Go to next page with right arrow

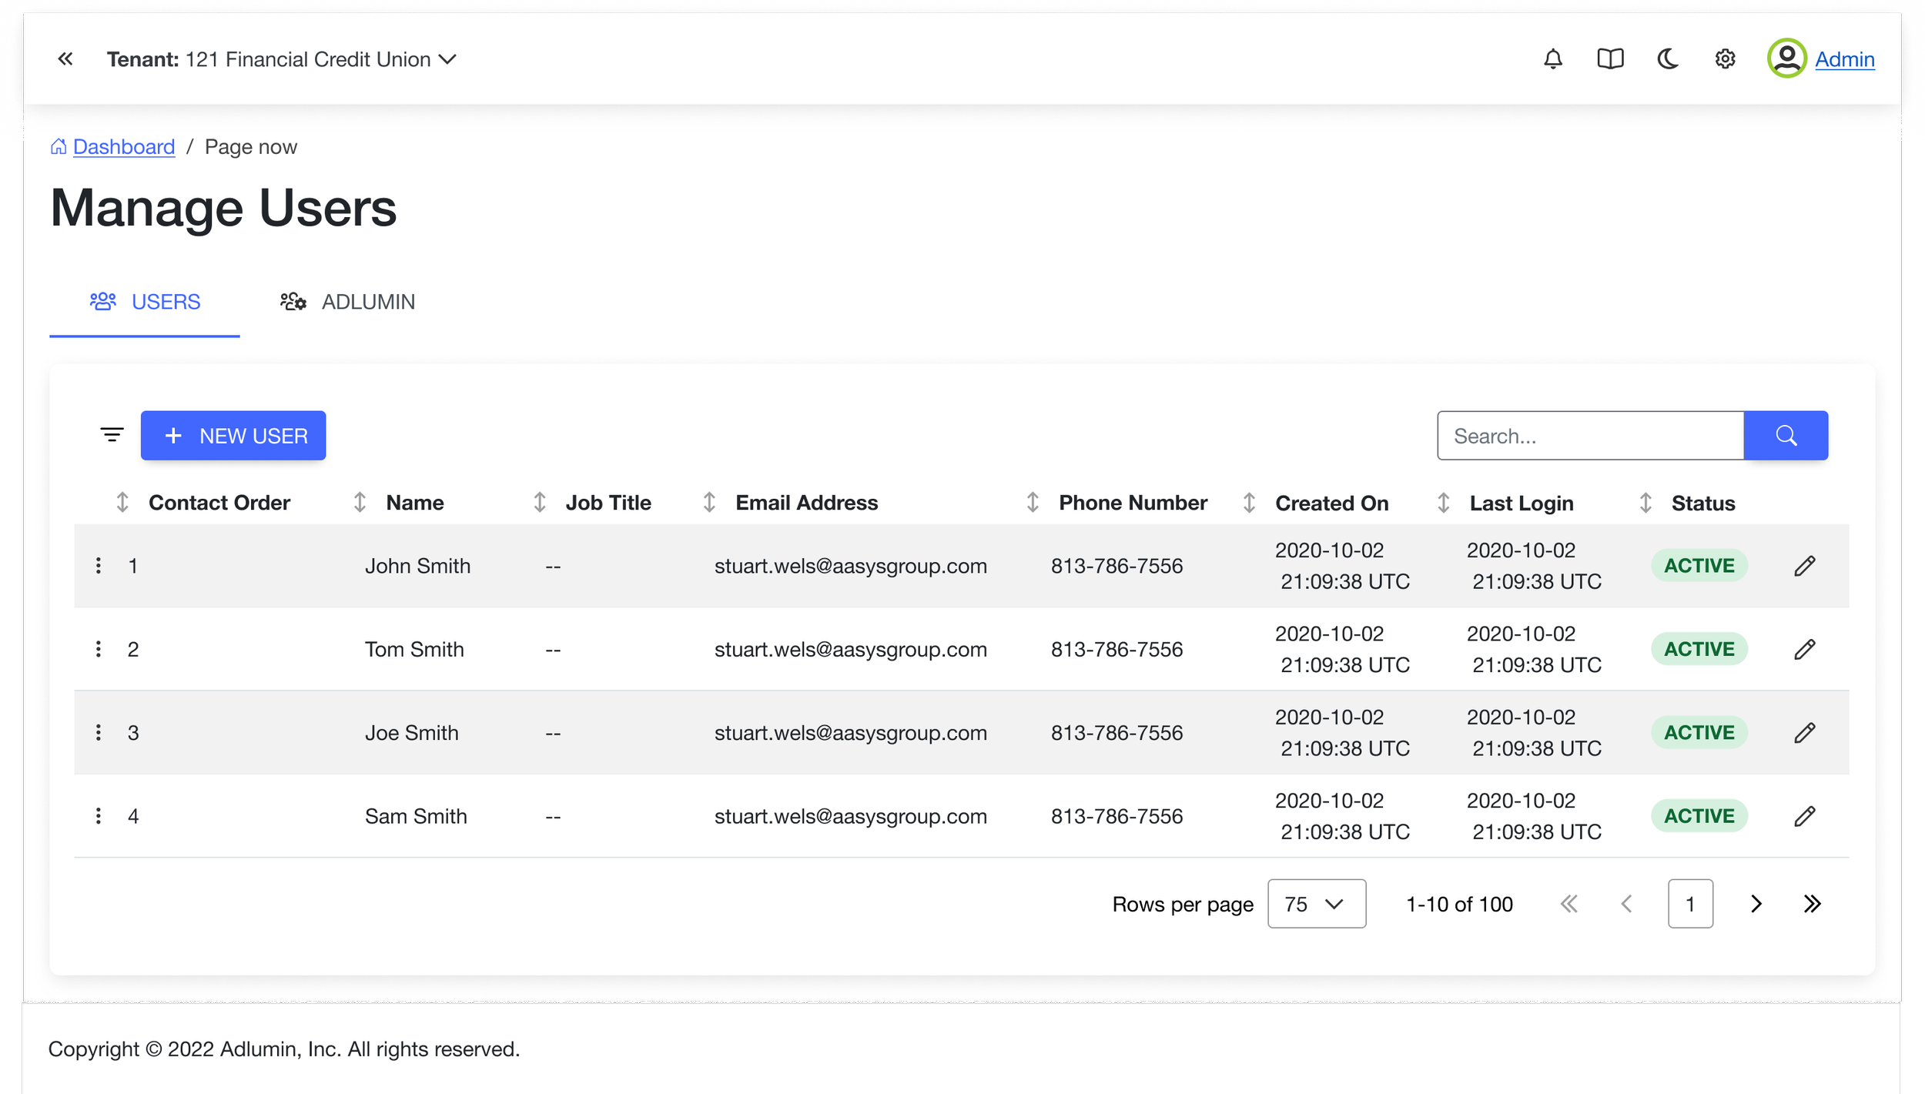1755,904
